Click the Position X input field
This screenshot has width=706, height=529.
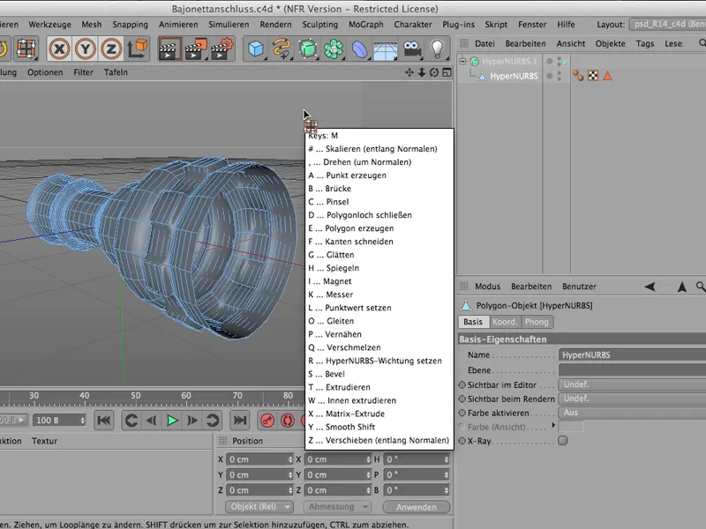click(259, 459)
